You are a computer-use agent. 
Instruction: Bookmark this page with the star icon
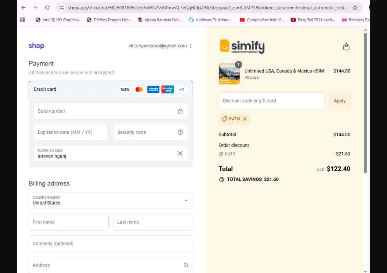click(x=355, y=8)
